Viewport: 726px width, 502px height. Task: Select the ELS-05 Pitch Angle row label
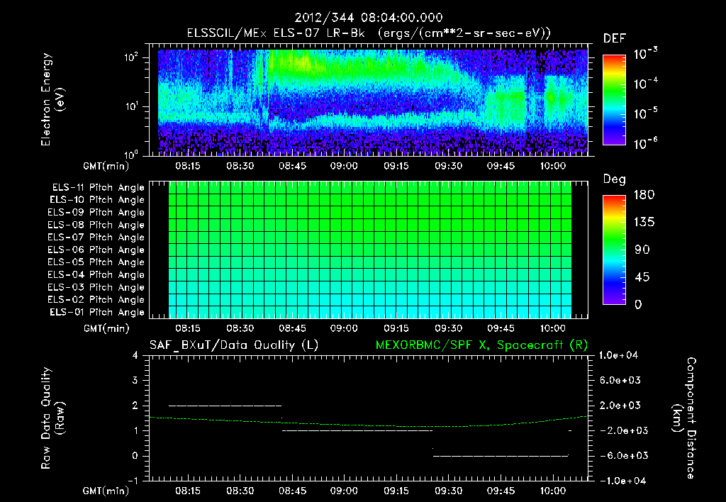click(x=96, y=262)
